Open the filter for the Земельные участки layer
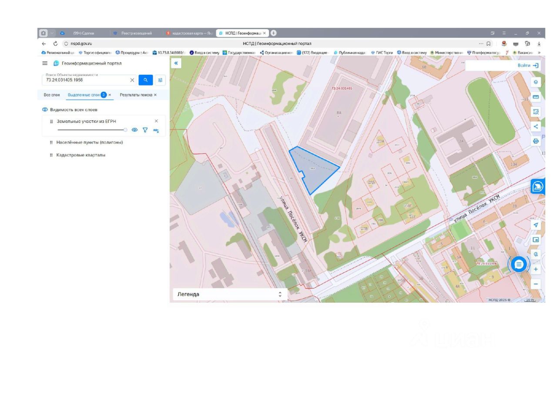 point(145,130)
